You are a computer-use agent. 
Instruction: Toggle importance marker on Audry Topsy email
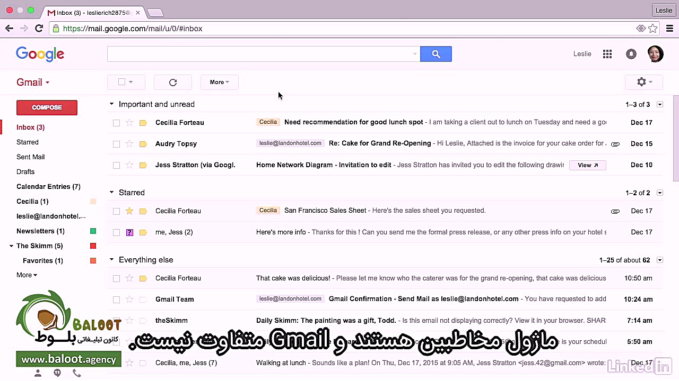click(143, 144)
